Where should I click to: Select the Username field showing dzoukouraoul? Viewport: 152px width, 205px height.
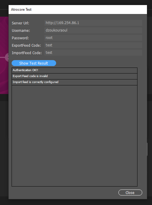(93, 30)
